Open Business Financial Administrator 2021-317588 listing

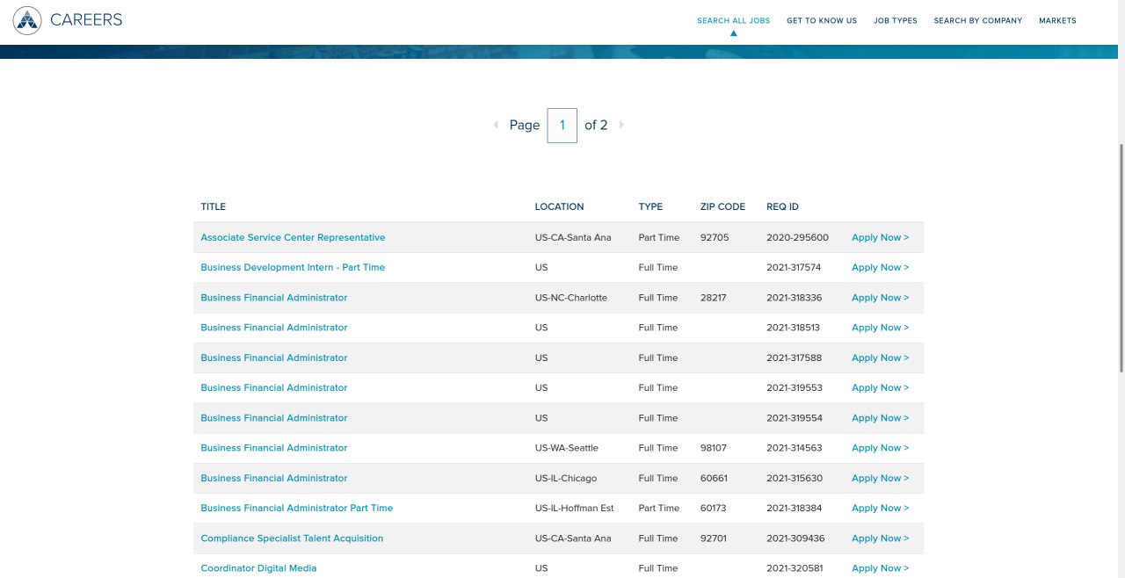point(273,358)
